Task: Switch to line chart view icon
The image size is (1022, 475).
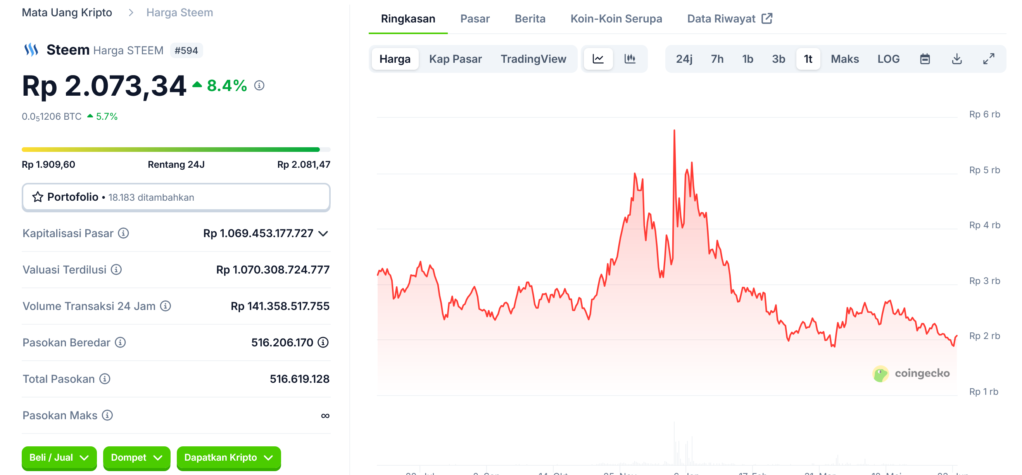Action: pos(598,59)
